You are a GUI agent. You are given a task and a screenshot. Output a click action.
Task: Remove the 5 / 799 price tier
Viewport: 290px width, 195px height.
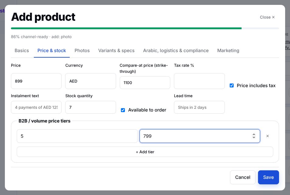(267, 136)
